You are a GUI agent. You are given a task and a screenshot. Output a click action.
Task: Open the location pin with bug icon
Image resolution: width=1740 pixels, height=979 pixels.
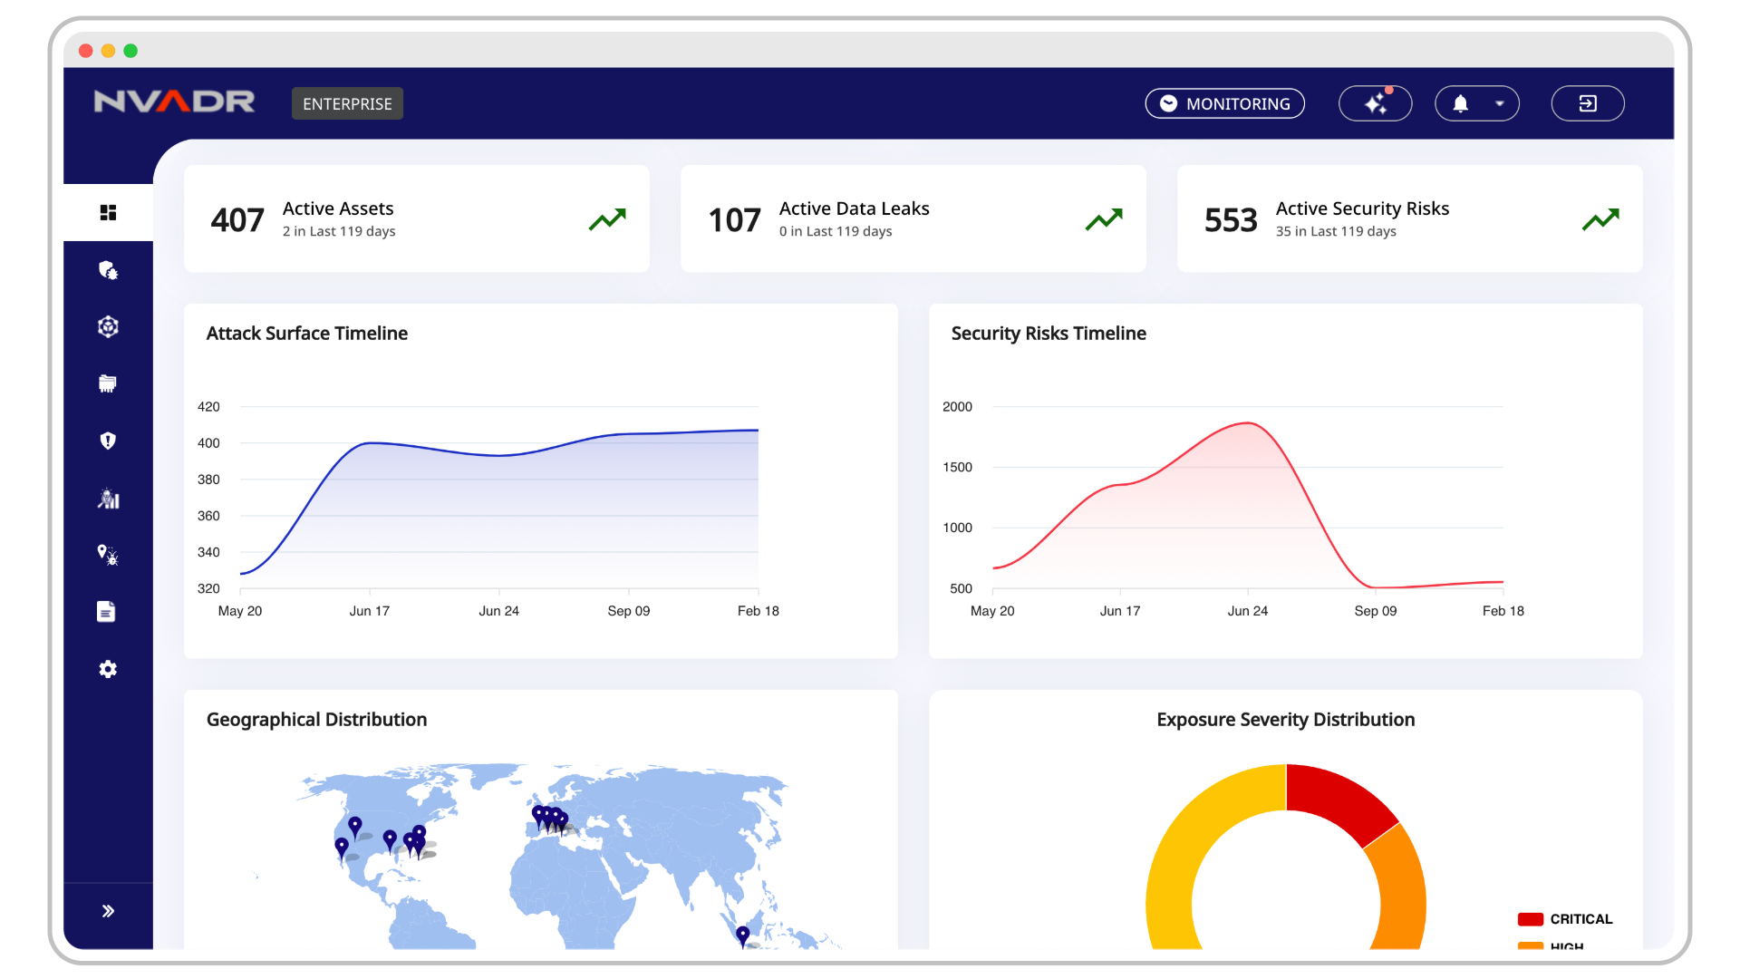click(108, 555)
